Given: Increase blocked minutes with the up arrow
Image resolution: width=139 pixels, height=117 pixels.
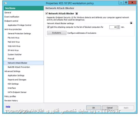Looking at the screenshot, I should pos(118,26).
